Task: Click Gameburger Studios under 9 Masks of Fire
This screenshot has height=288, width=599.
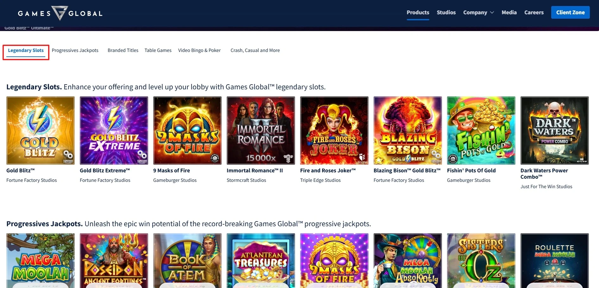Action: (x=175, y=180)
